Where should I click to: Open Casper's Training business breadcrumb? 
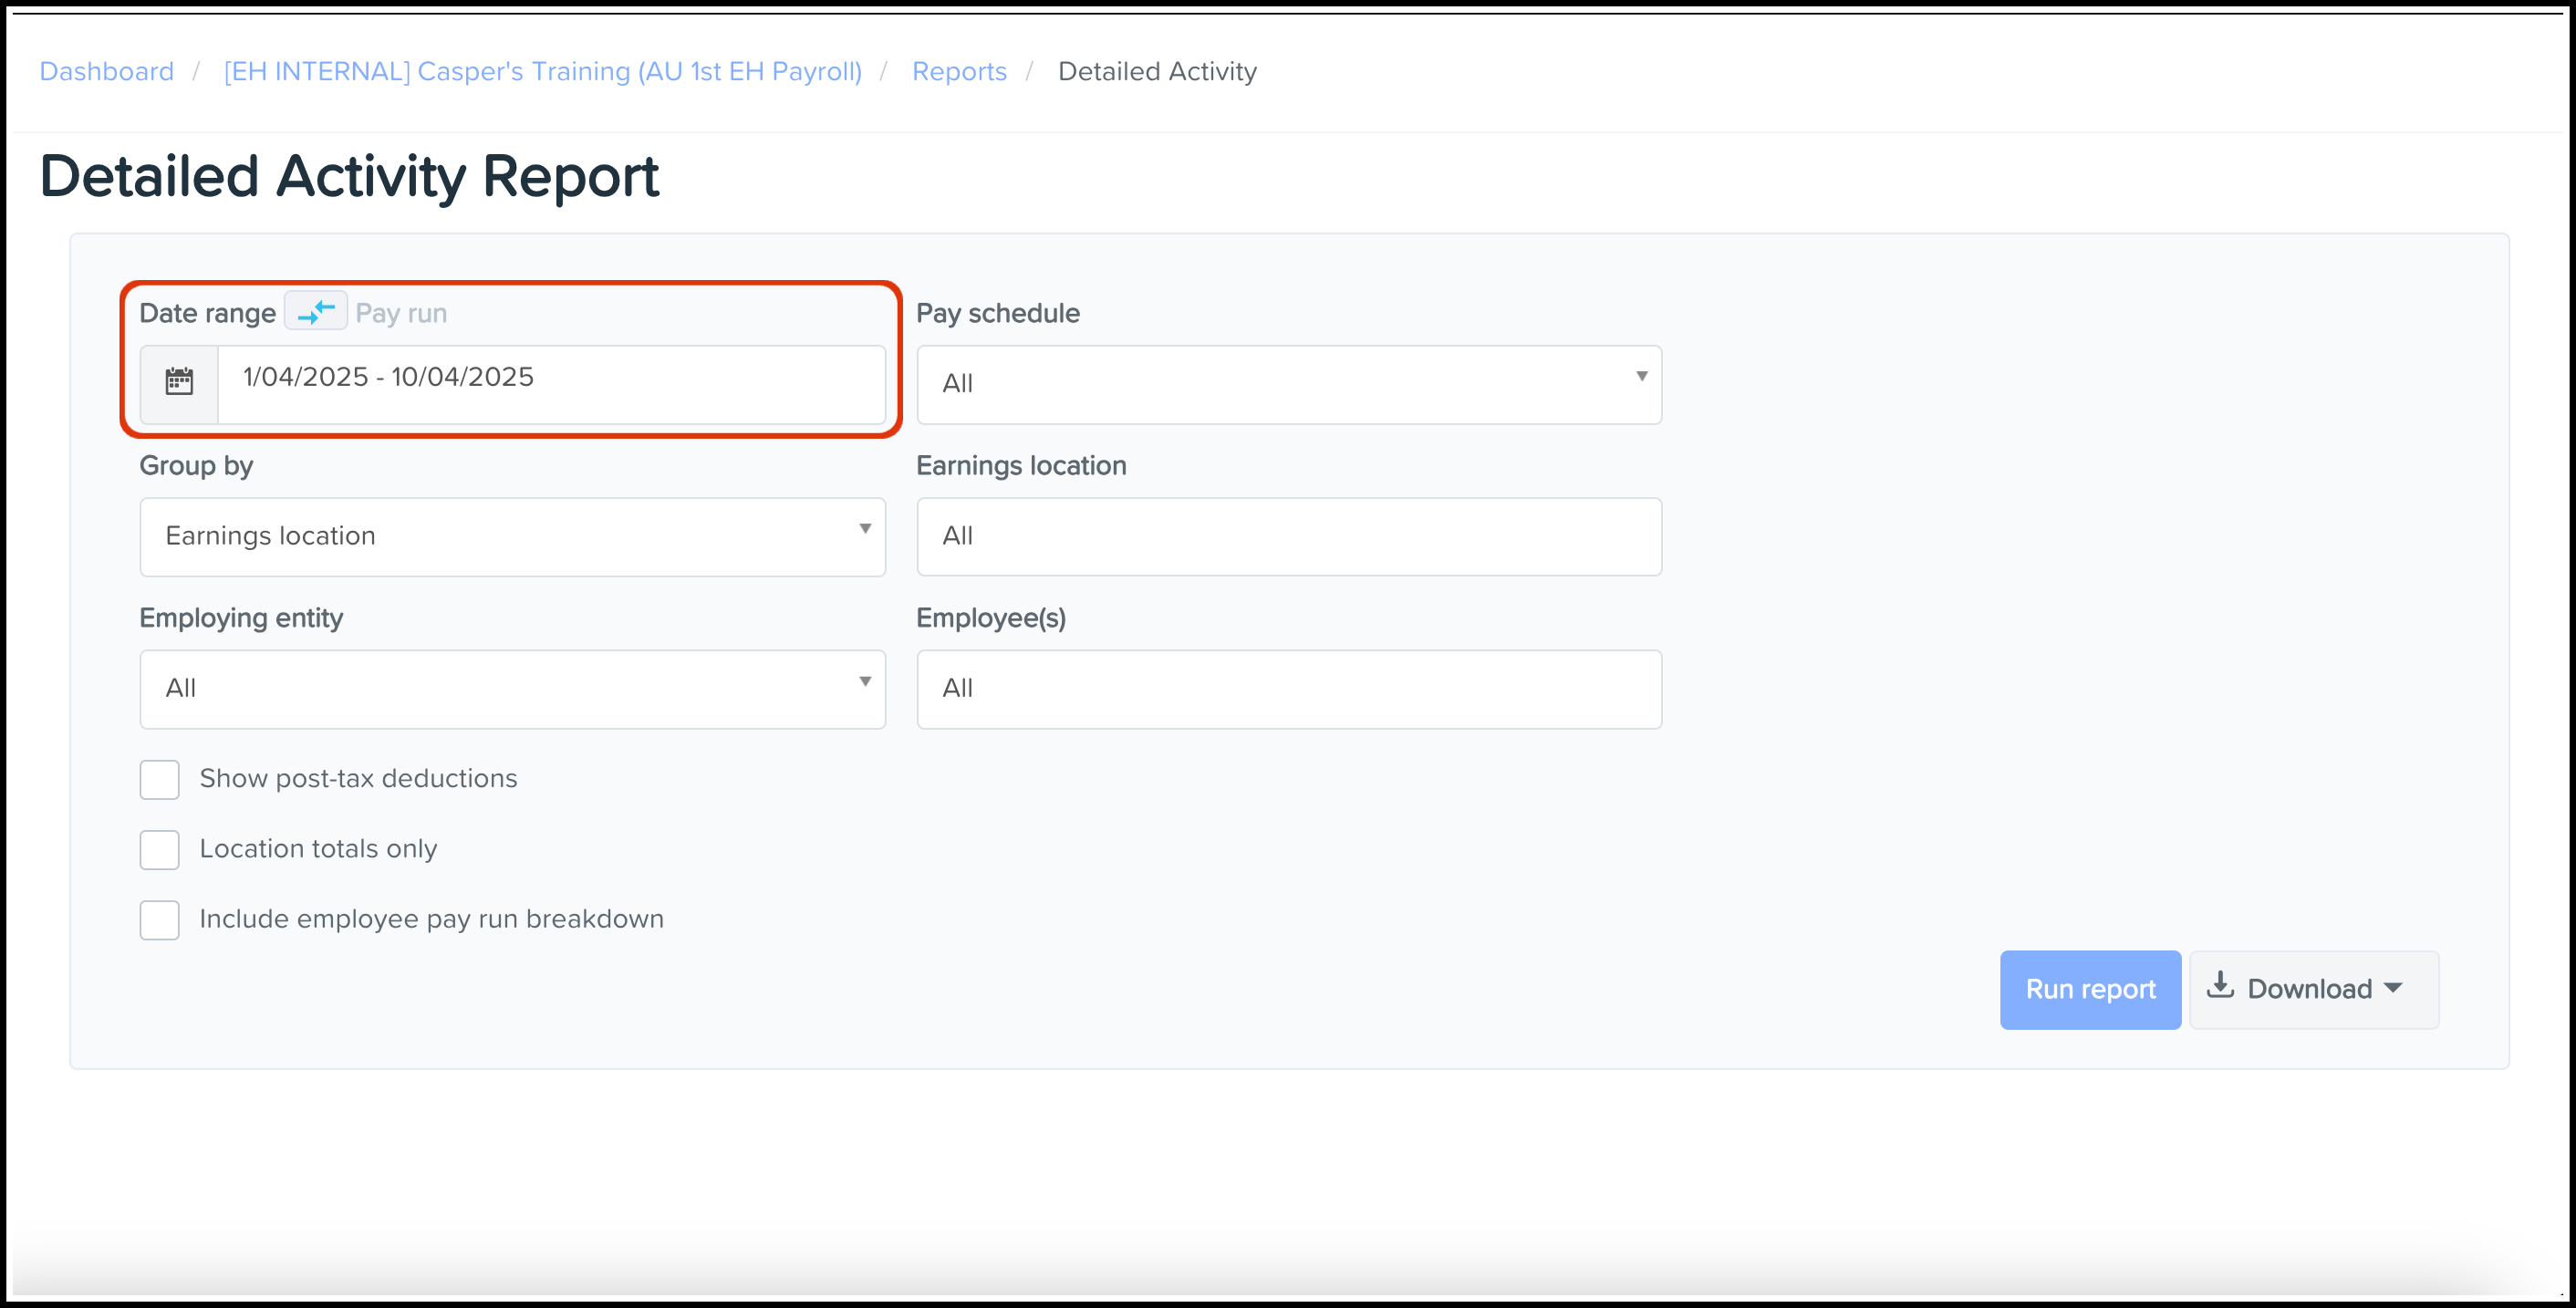click(542, 71)
